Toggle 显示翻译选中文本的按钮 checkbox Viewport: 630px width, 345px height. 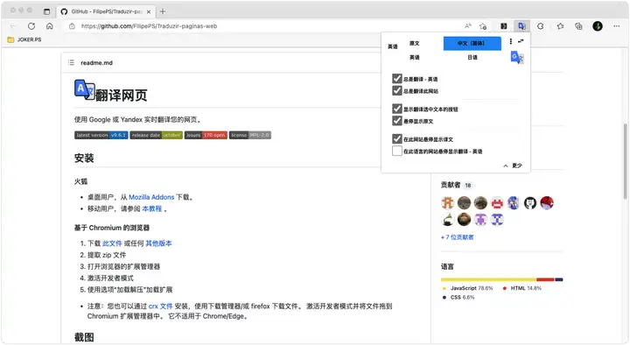tap(397, 109)
